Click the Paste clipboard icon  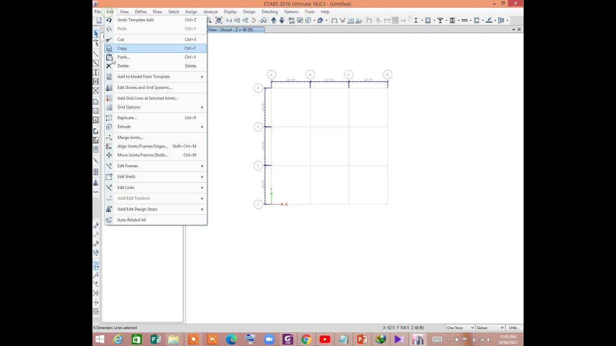click(109, 57)
